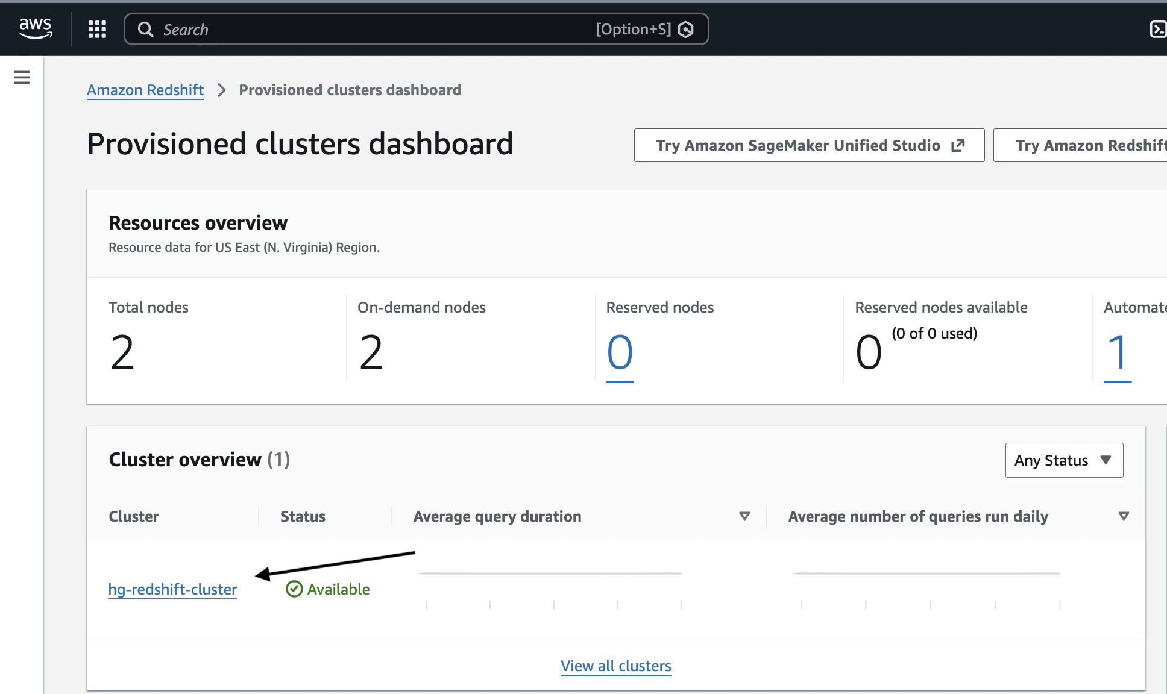
Task: Open the Any Status dropdown
Action: point(1063,460)
